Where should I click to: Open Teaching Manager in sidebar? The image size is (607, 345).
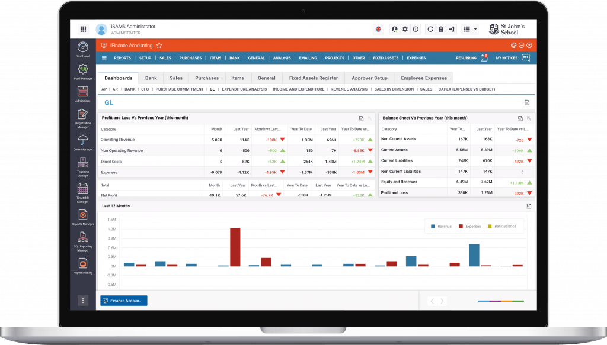coord(83,167)
